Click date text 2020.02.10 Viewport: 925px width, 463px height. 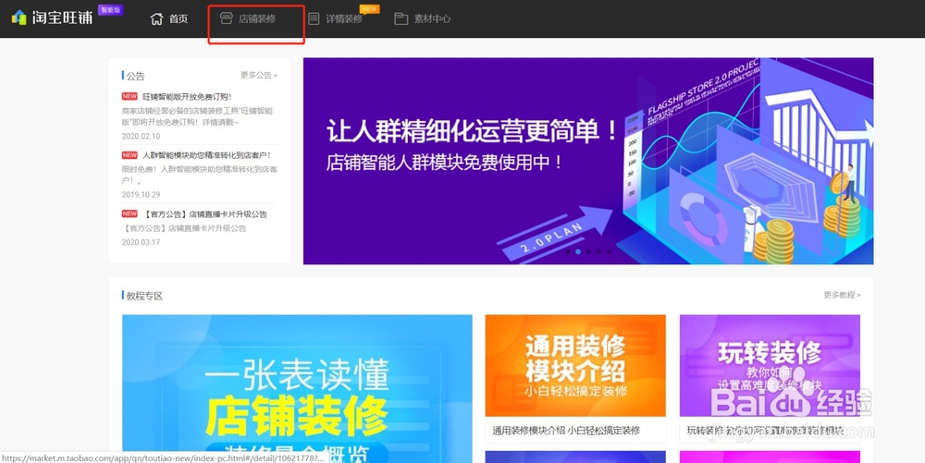point(141,136)
